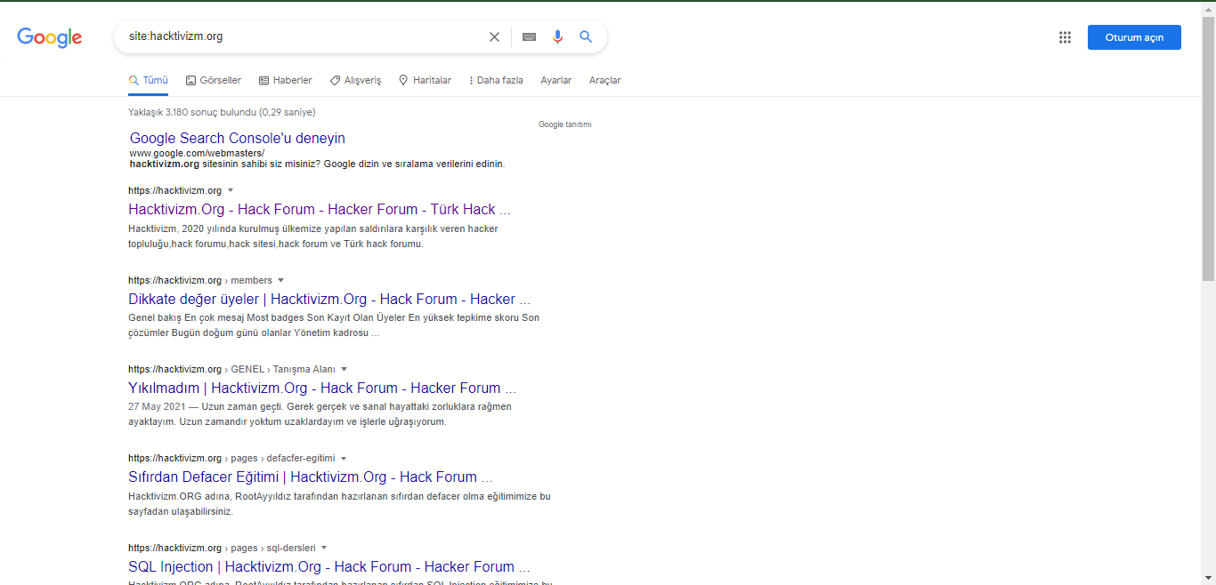Expand arrow next to members result URL
The height and width of the screenshot is (585, 1216).
[x=281, y=280]
